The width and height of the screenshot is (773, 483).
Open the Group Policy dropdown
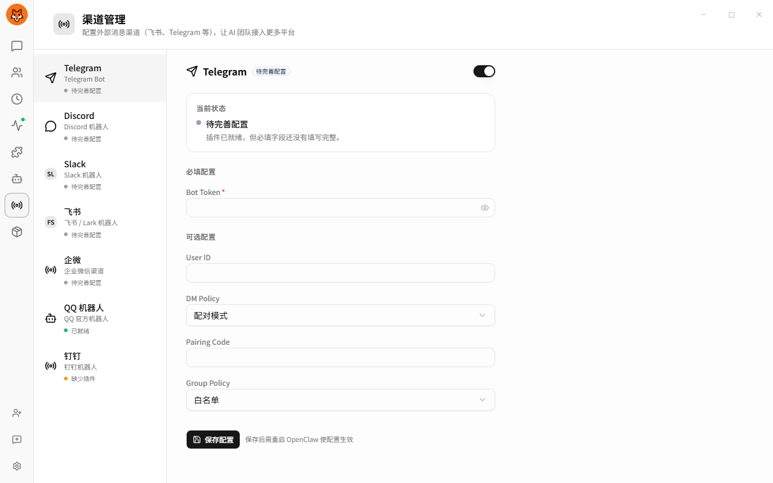[x=341, y=400]
